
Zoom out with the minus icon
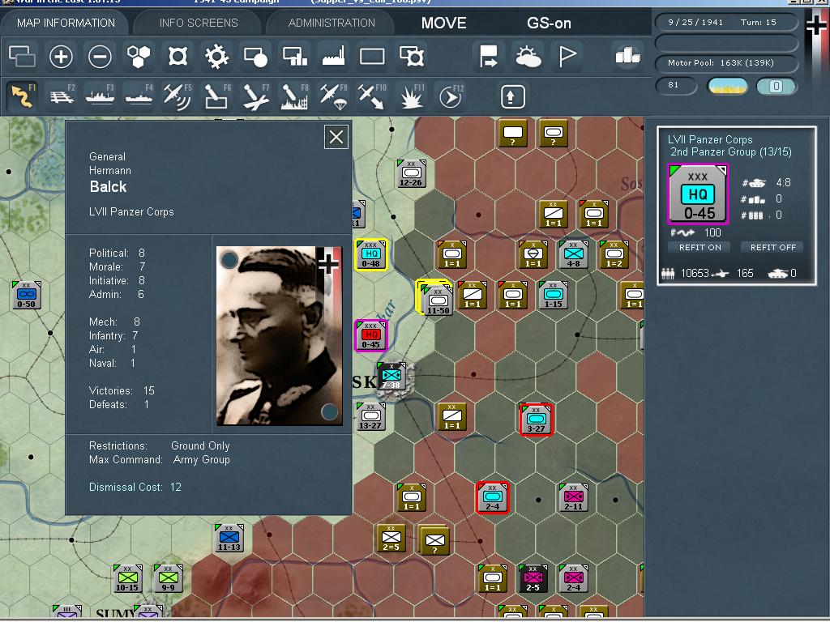100,56
